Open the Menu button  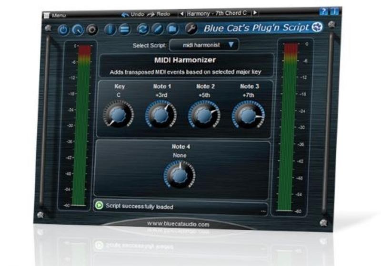tap(55, 15)
